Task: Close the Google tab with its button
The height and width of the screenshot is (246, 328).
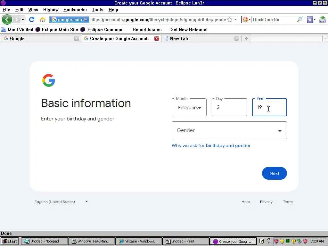Action: tap(77, 38)
